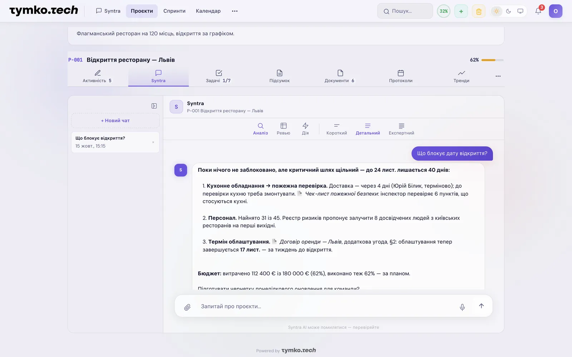Image resolution: width=572 pixels, height=357 pixels.
Task: Open the notifications bell
Action: [x=538, y=11]
